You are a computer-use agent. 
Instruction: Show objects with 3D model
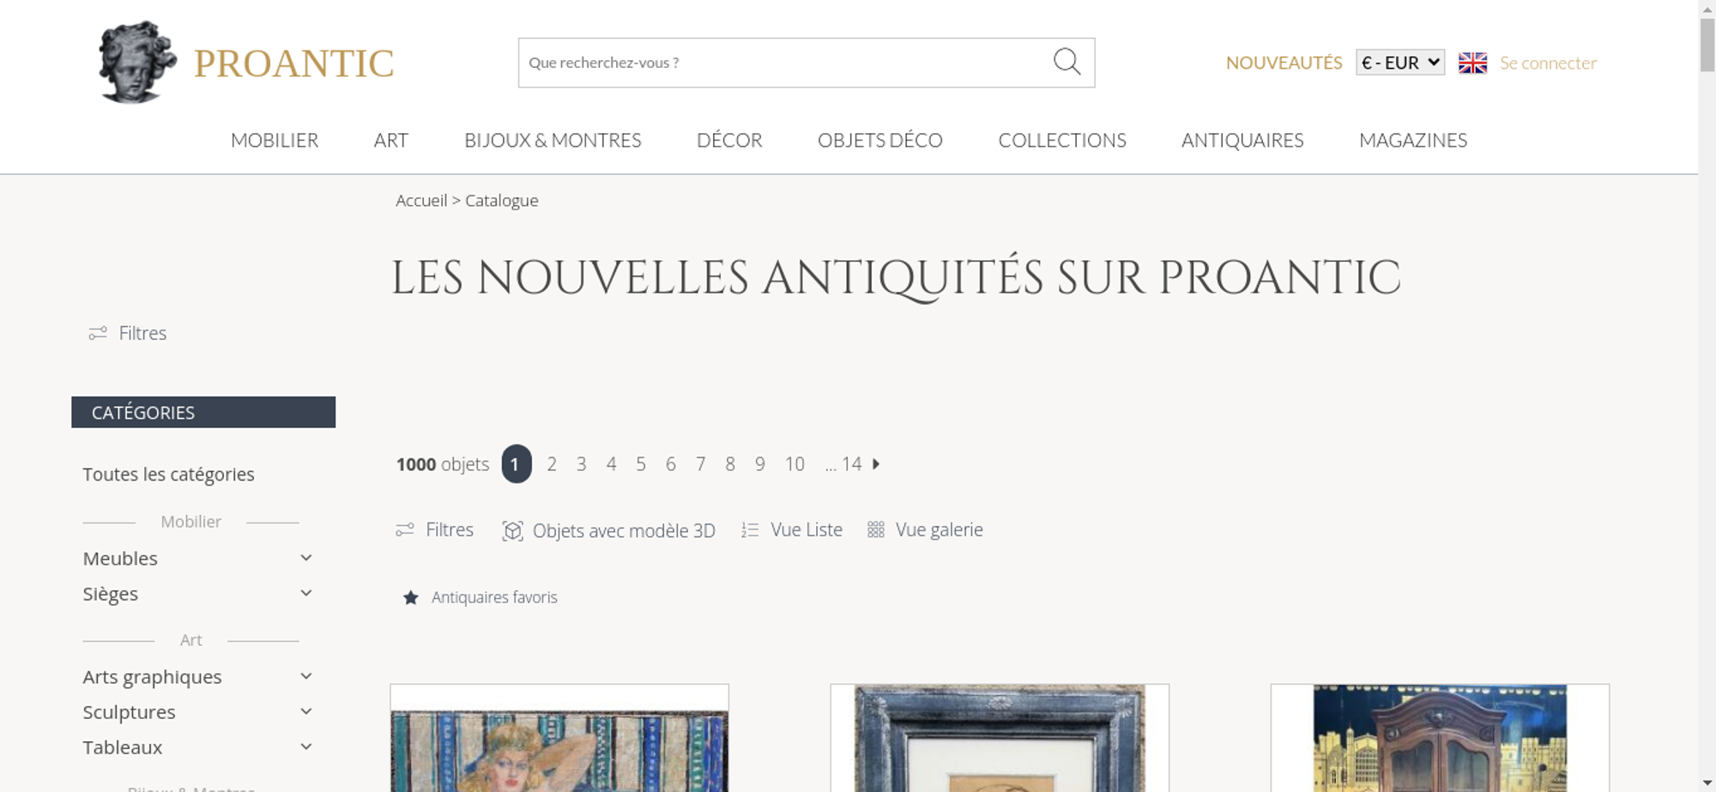[x=608, y=530]
